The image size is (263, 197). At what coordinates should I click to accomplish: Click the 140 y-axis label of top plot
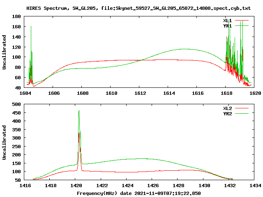click(16, 37)
